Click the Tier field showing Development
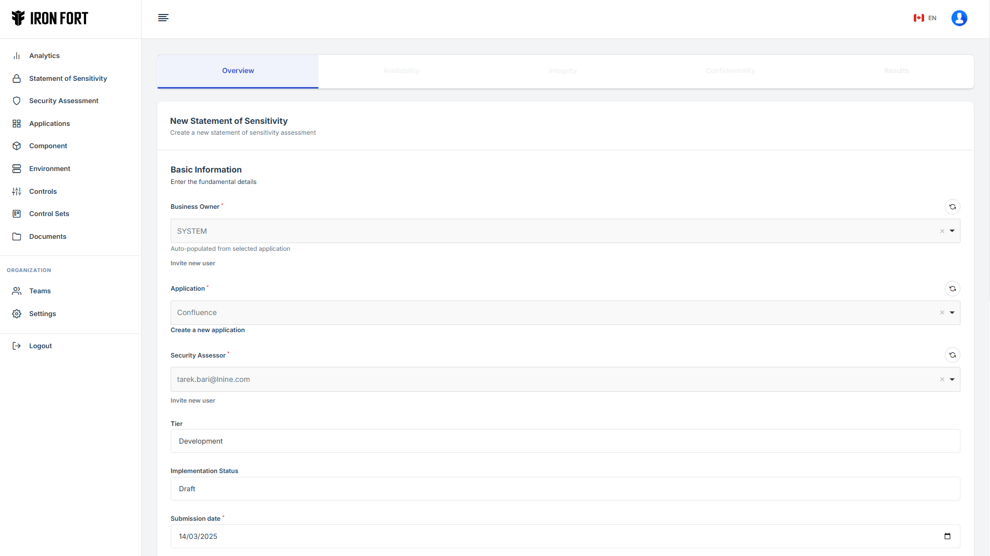This screenshot has width=990, height=556. coord(565,441)
